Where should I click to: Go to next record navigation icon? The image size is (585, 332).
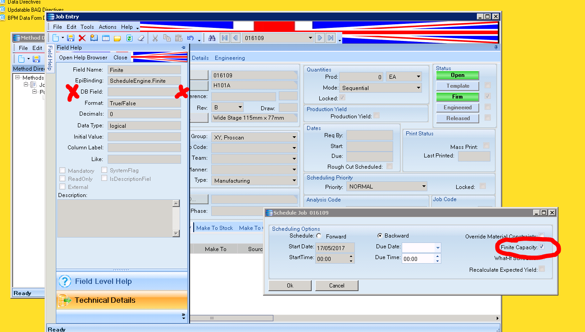click(x=320, y=38)
